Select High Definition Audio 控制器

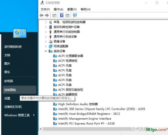coord(78,104)
